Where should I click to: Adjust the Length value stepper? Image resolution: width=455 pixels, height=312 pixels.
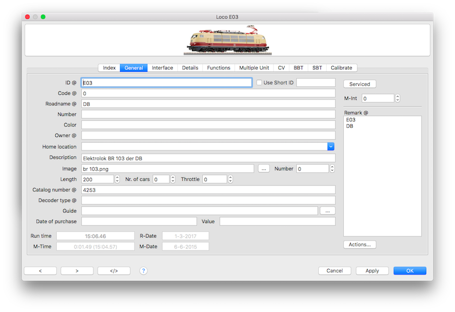coord(117,179)
